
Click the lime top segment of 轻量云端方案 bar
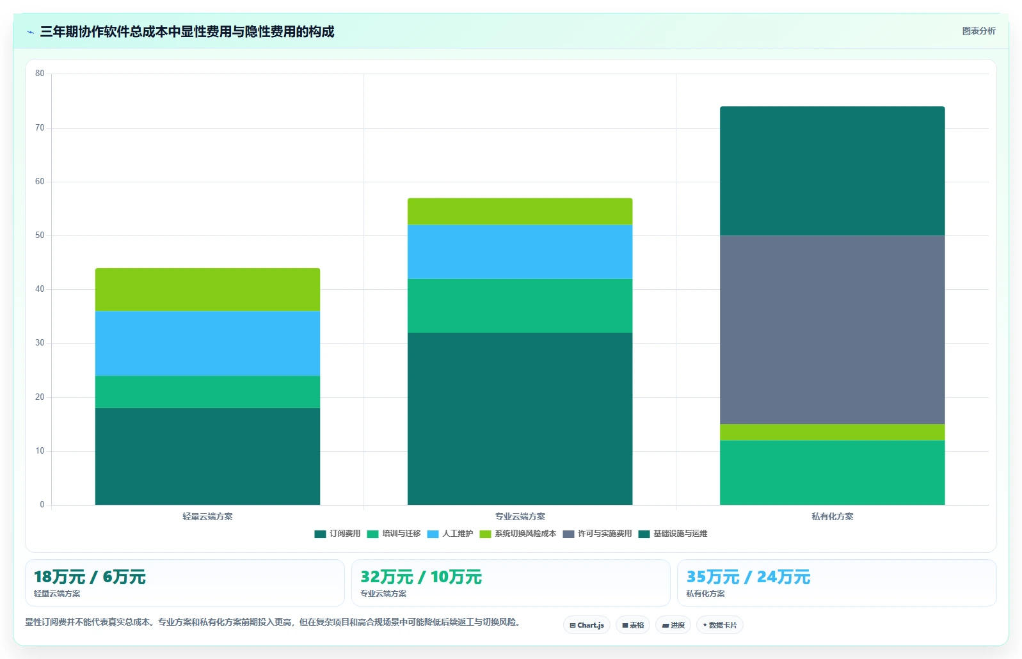click(x=207, y=289)
